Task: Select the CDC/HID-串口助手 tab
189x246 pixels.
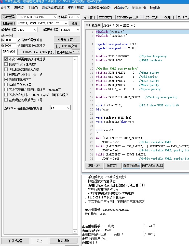Action: click(x=129, y=17)
